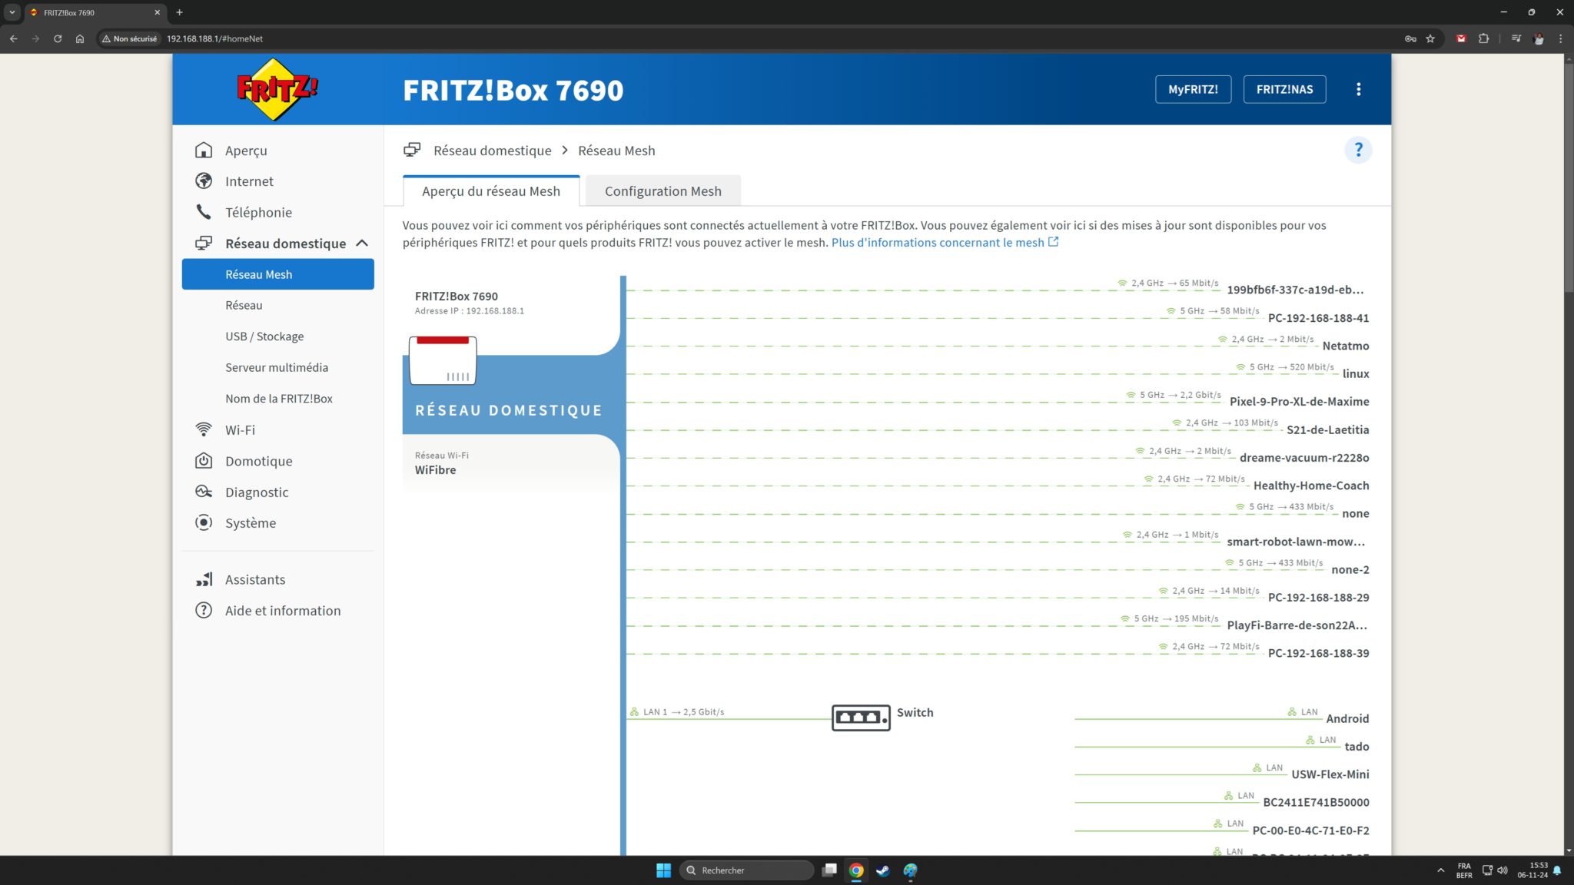The image size is (1574, 885).
Task: Open the linux device entry
Action: (x=1356, y=373)
